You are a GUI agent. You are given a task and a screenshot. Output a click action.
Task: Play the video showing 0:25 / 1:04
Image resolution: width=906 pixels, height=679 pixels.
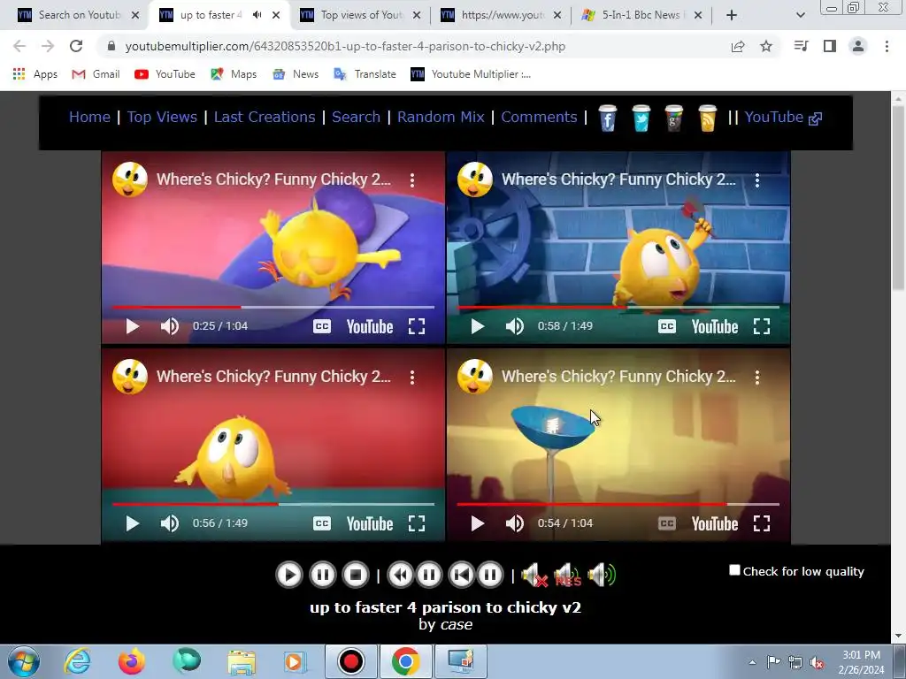pyautogui.click(x=133, y=326)
